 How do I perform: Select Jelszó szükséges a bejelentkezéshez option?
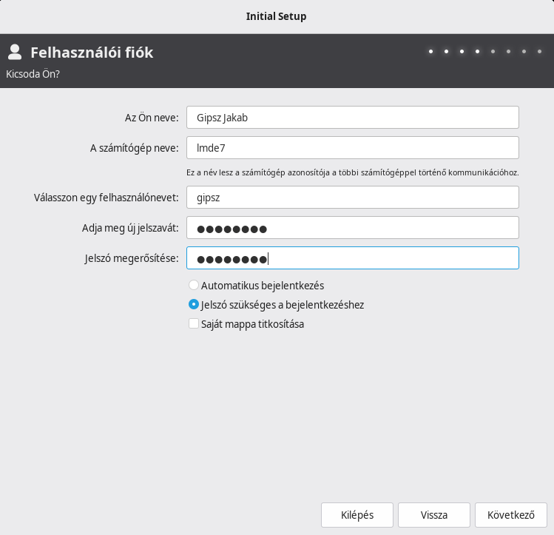[194, 304]
